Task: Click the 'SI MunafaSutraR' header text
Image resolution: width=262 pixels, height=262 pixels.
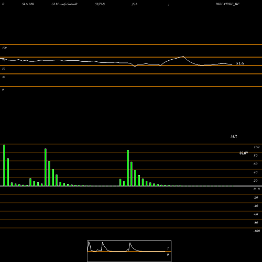Action: (64, 4)
